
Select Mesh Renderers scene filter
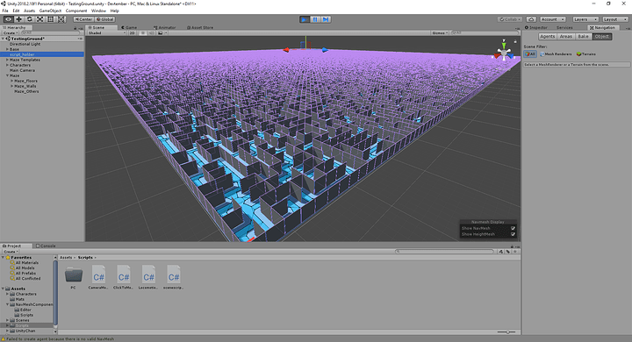556,54
